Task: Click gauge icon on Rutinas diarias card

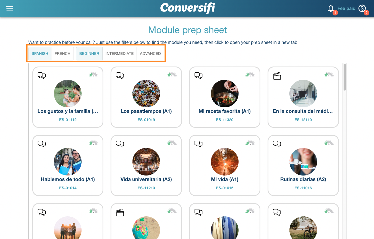Action: point(329,143)
